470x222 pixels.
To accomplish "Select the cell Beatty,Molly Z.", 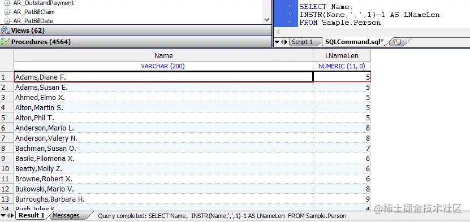I will tap(163, 169).
